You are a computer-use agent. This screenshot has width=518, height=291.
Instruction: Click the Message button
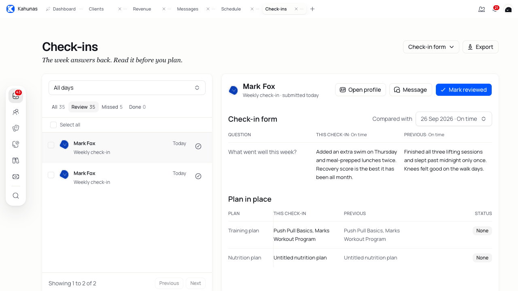tap(411, 90)
